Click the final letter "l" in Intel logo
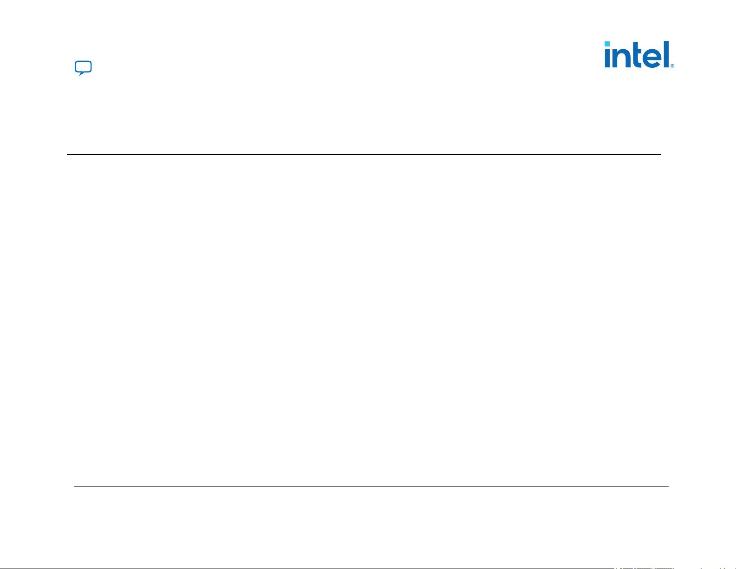 (665, 54)
